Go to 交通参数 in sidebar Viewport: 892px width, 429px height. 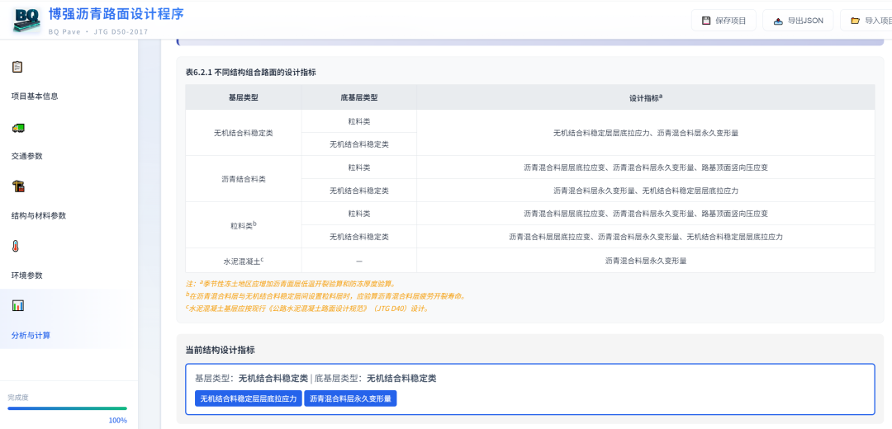pos(26,156)
